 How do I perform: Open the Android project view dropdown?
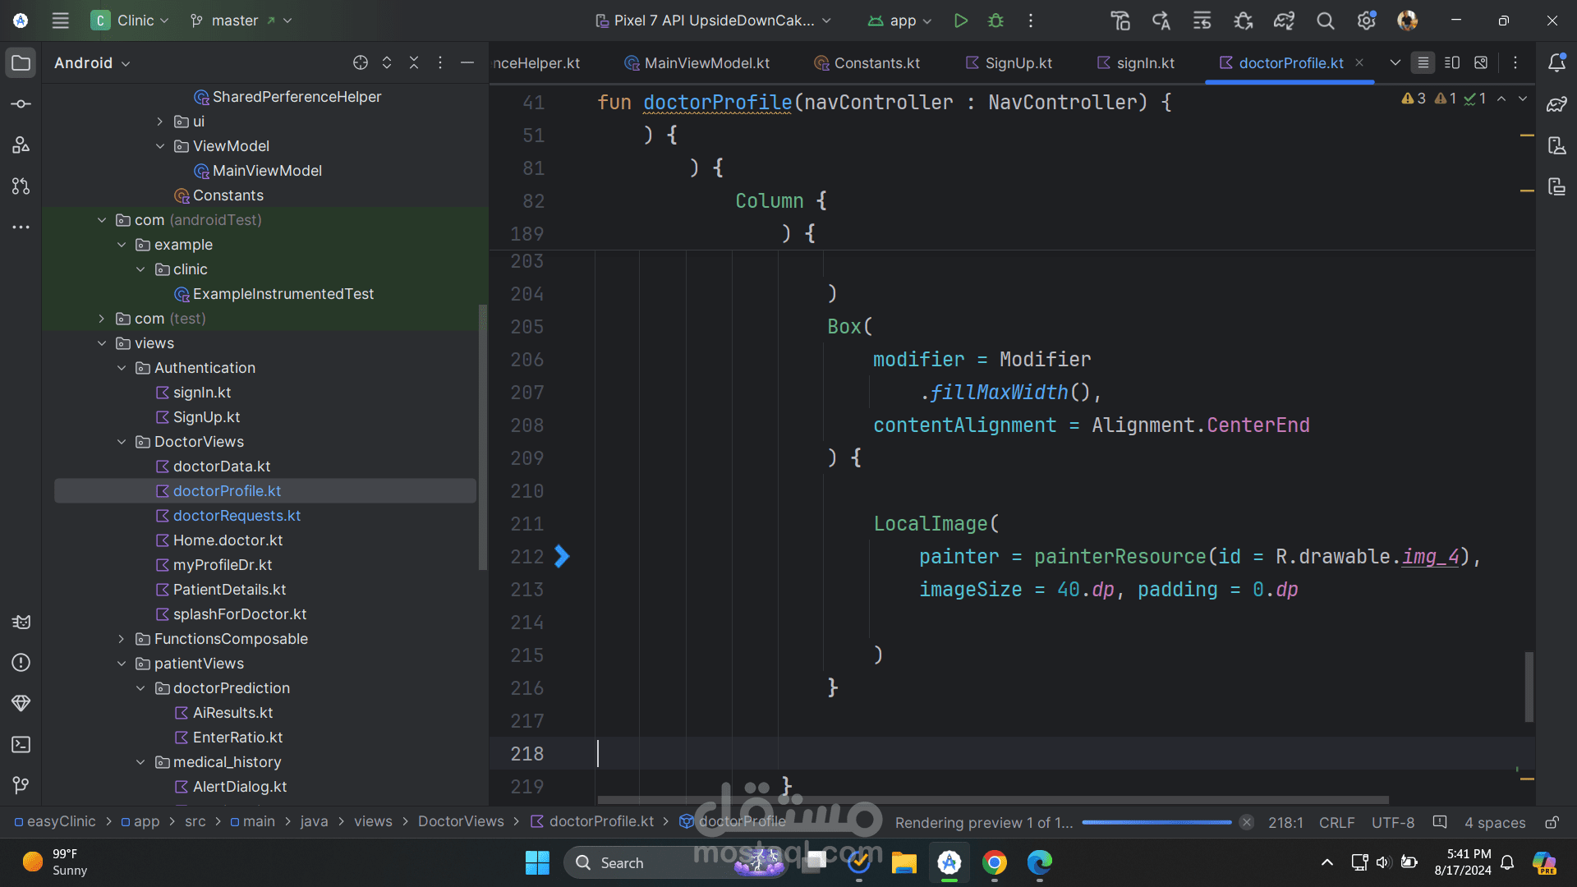coord(92,63)
